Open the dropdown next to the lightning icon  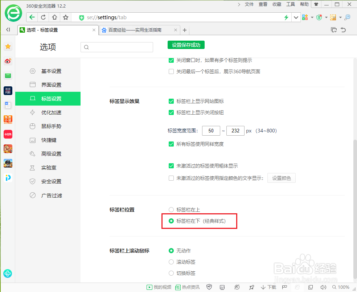tap(296, 17)
